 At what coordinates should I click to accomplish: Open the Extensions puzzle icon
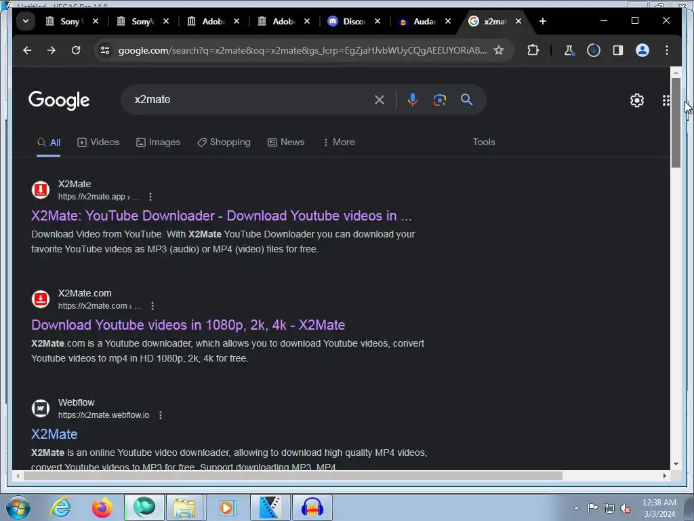[x=533, y=50]
